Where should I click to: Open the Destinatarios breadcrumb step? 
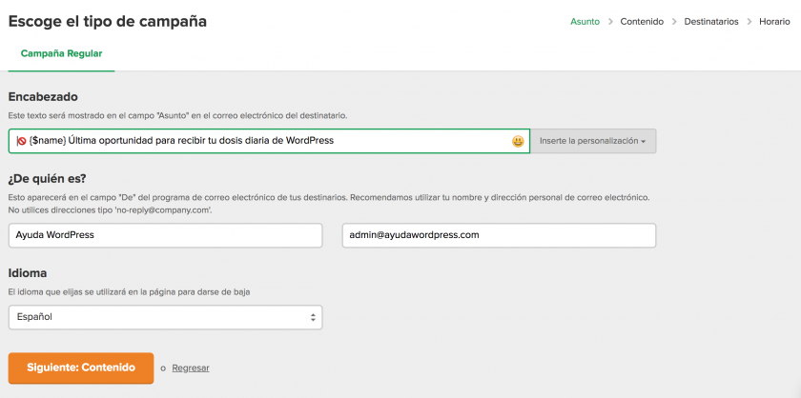pos(711,21)
